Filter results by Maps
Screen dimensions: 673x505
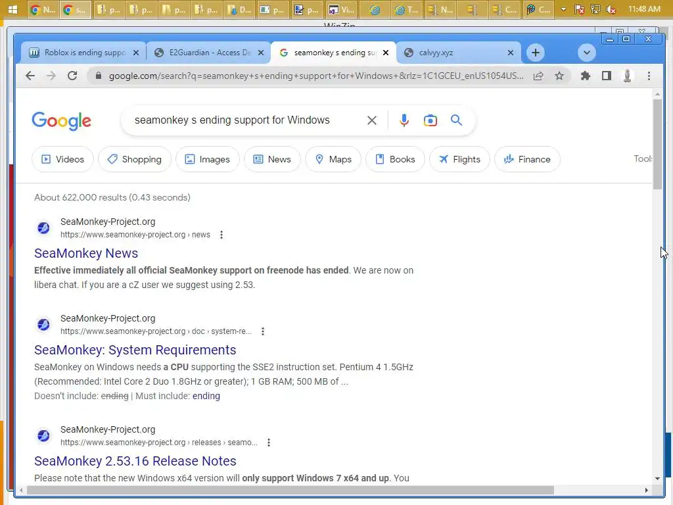333,159
